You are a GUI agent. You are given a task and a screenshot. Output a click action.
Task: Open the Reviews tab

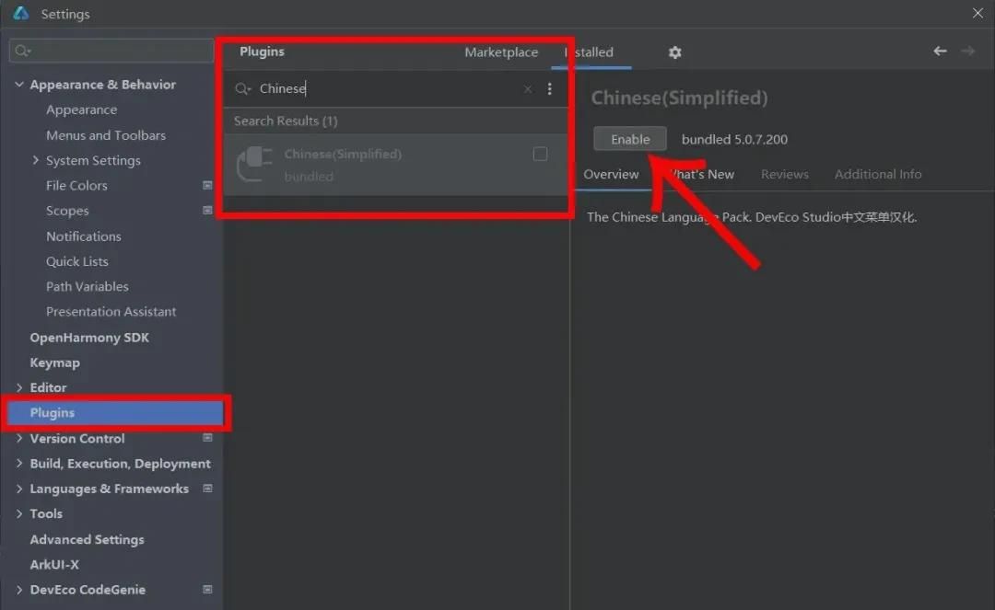point(784,174)
